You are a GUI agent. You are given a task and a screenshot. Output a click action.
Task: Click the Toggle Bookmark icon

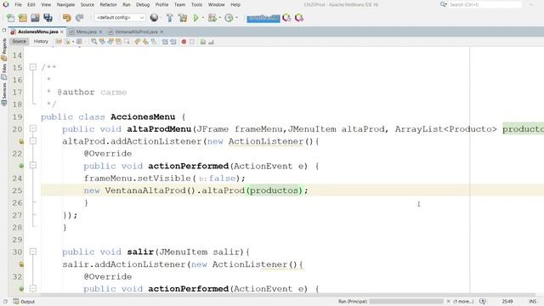click(154, 42)
